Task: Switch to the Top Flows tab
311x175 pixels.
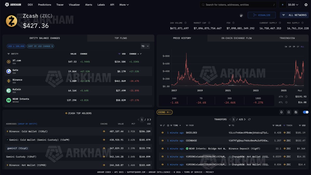Action: (121, 38)
